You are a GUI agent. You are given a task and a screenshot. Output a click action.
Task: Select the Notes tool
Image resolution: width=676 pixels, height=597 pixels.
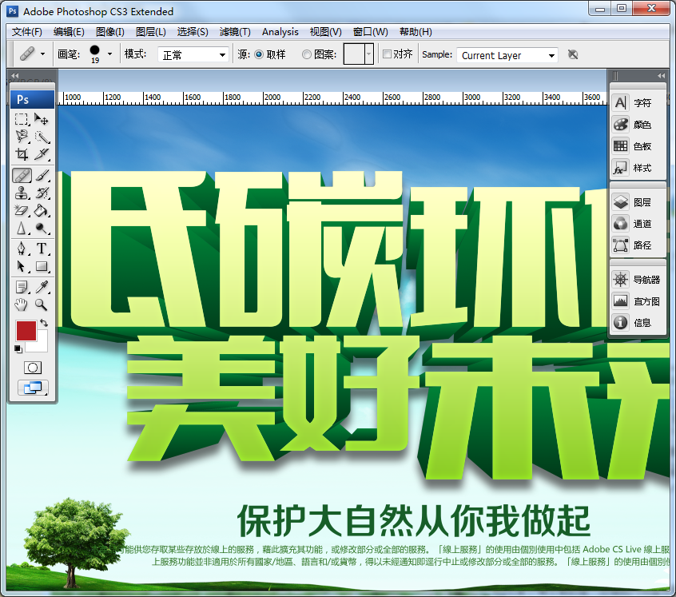point(22,287)
